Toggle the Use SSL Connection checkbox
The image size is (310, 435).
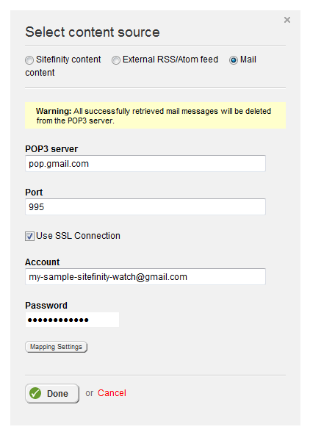point(29,237)
